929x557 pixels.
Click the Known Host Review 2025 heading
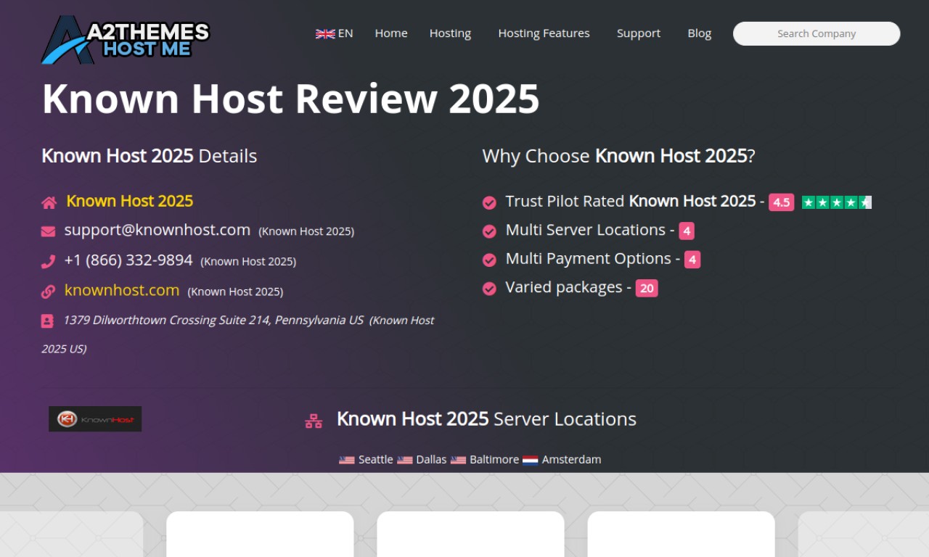click(291, 99)
